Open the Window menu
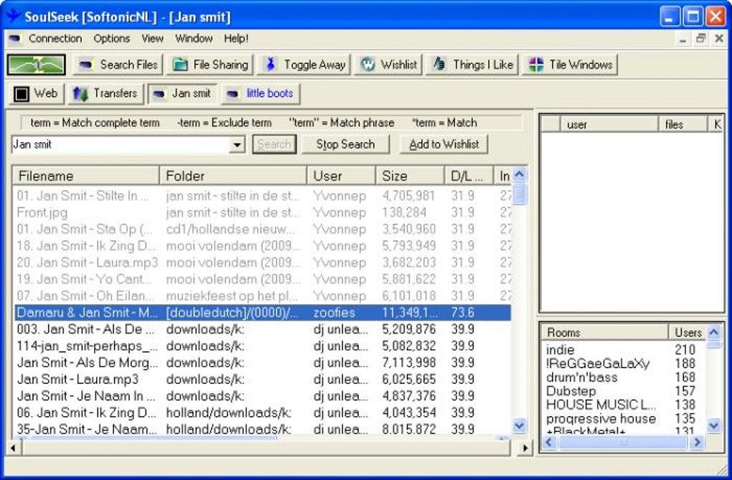The image size is (732, 480). pyautogui.click(x=194, y=39)
